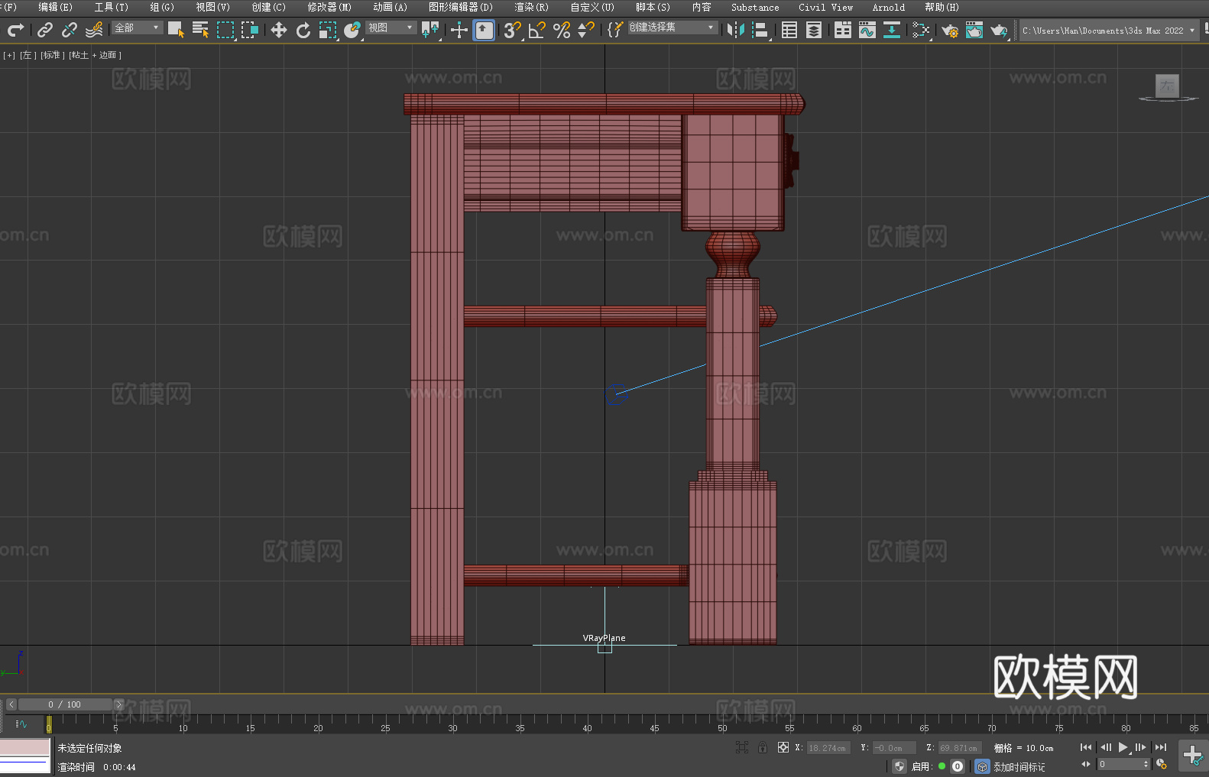Click the viewport [+] general menu label

tap(9, 55)
